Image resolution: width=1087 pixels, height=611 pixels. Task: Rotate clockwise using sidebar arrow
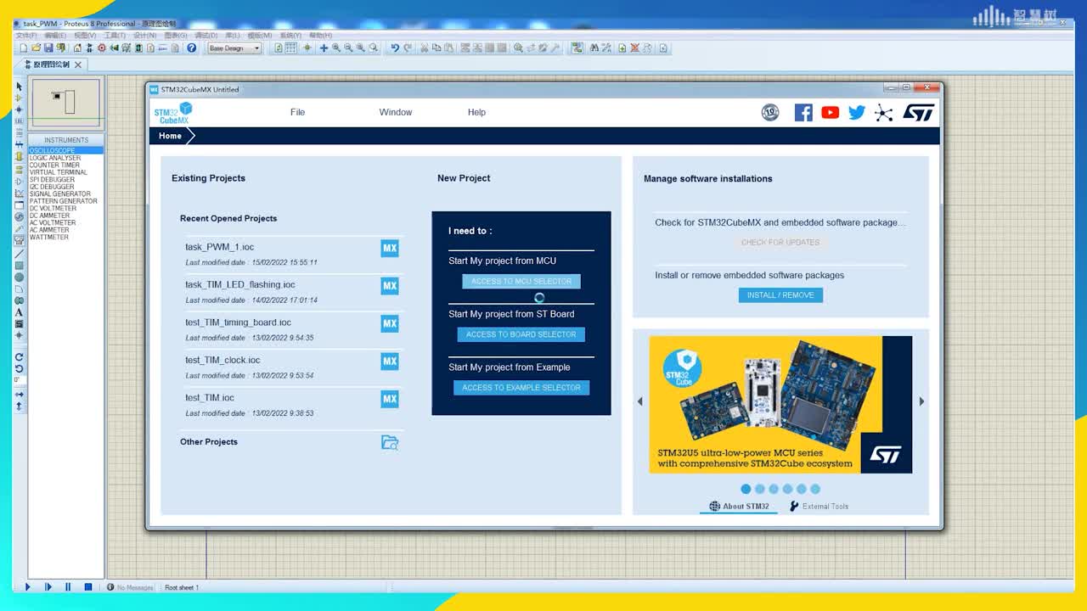pyautogui.click(x=19, y=357)
